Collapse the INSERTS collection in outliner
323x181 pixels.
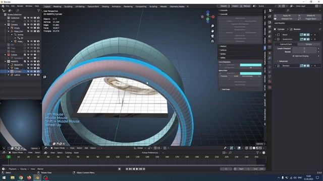pyautogui.click(x=5, y=61)
